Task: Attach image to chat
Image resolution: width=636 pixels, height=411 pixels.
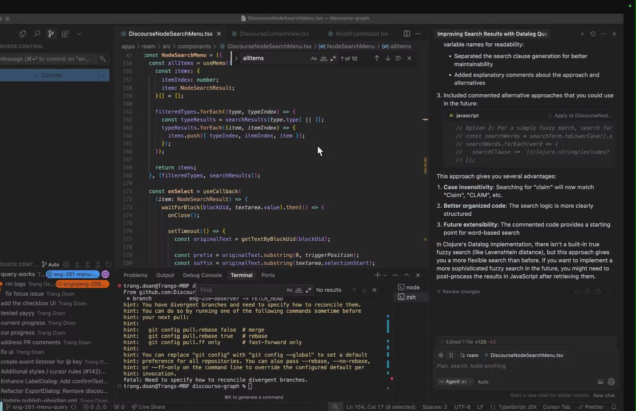Action: (600, 382)
